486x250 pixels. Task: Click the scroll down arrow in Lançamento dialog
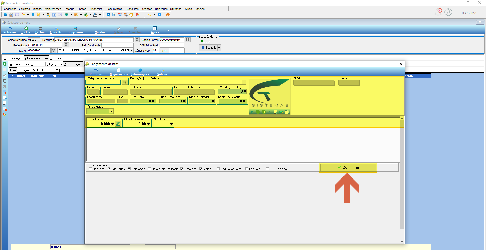click(x=402, y=241)
